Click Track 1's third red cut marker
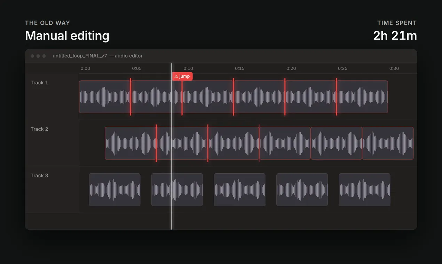Viewport: 442px width, 264px height. [234, 97]
